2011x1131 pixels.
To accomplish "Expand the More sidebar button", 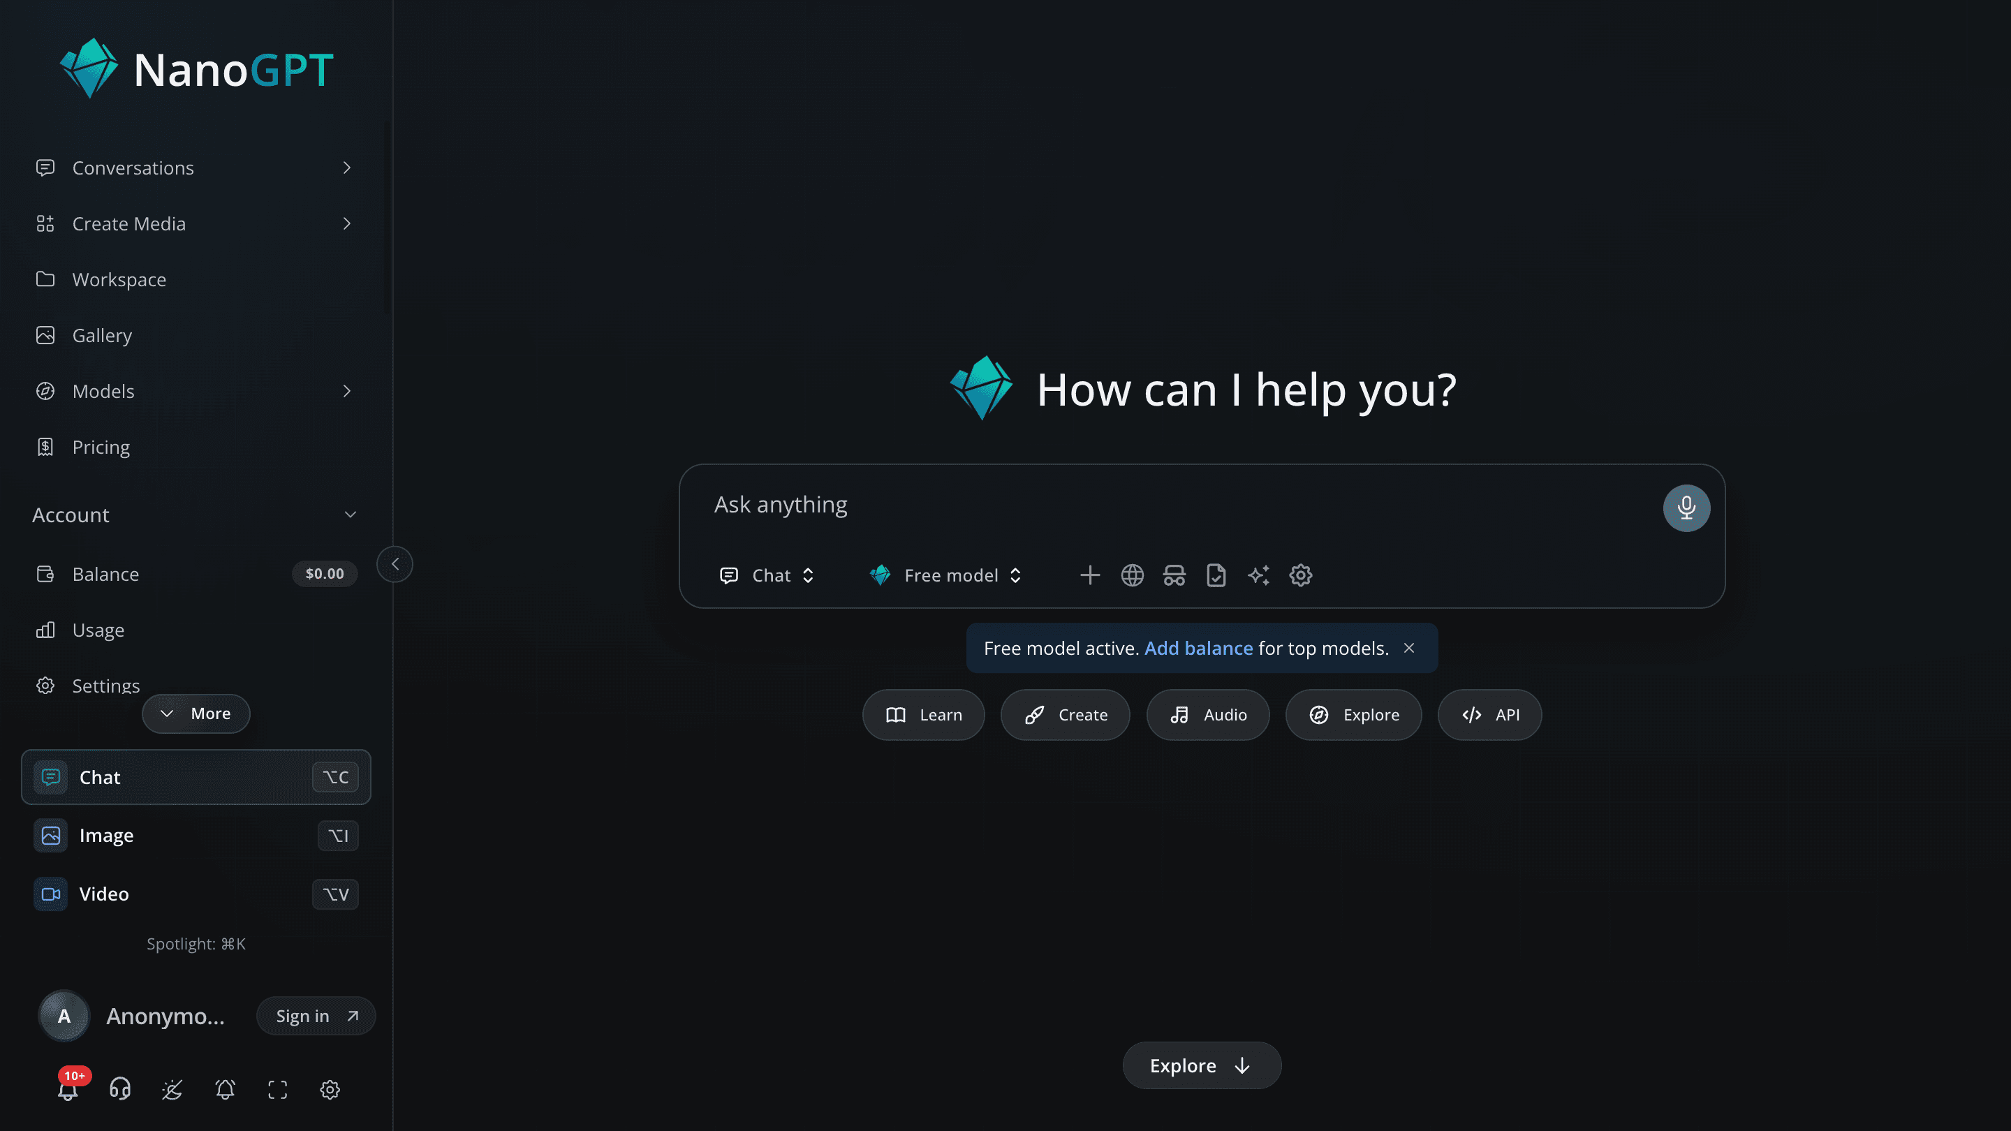I will 196,714.
